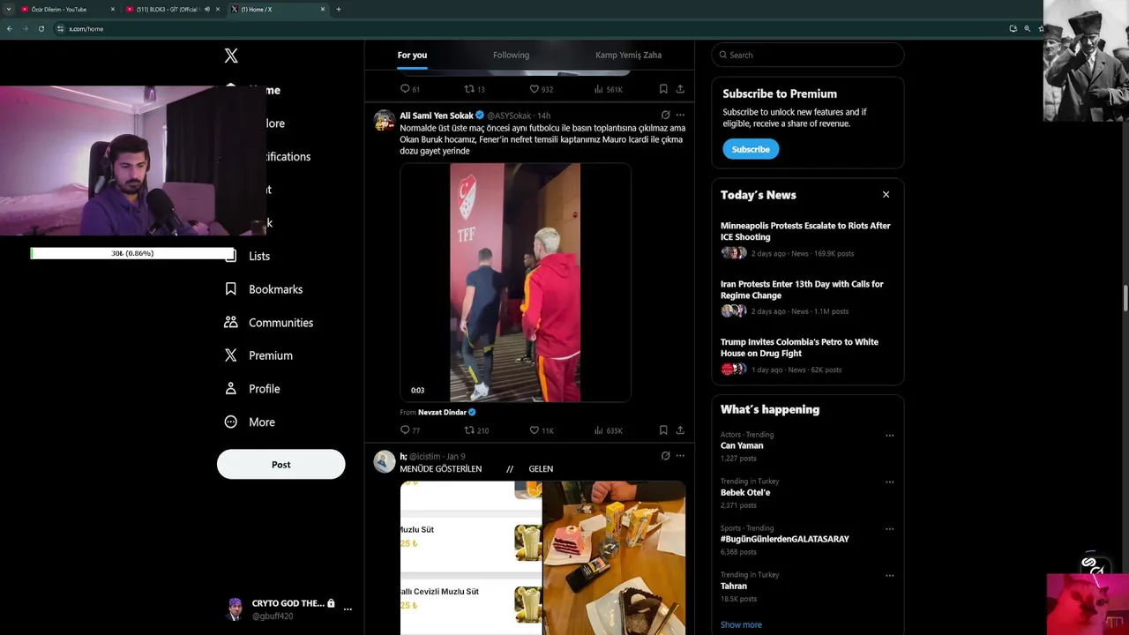Open the menu screenshot in @icistim post
The width and height of the screenshot is (1129, 635).
tap(471, 557)
